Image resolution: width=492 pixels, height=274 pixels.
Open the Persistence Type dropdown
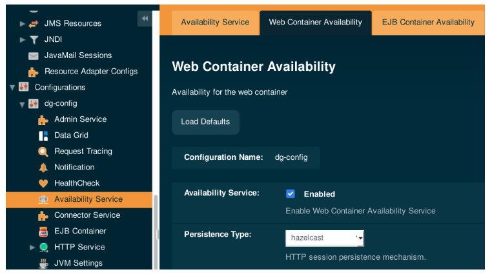point(325,238)
